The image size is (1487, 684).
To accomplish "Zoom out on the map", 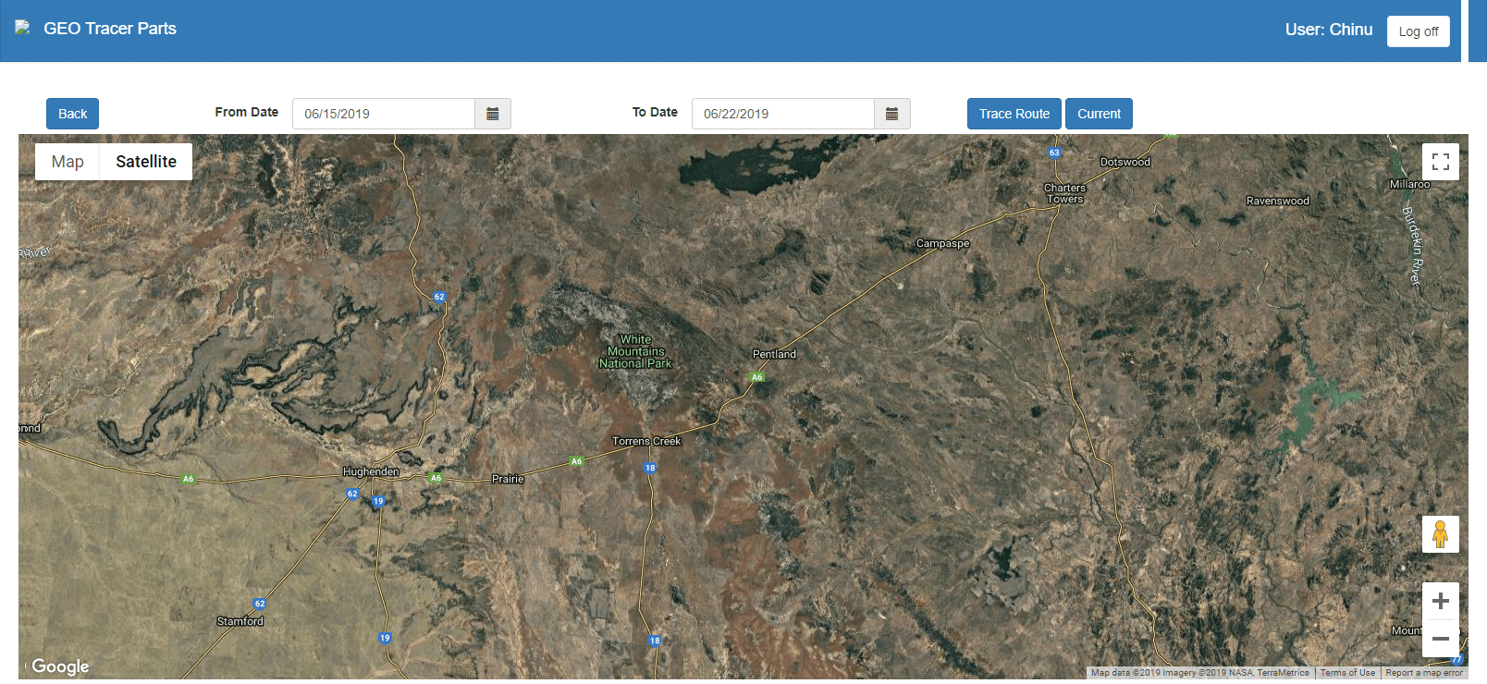I will [1441, 639].
